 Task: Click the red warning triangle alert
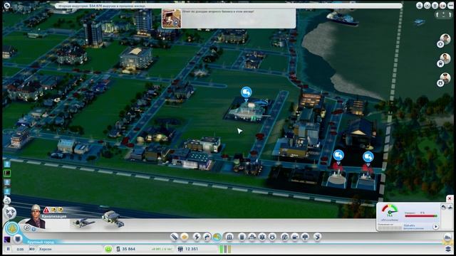(46, 210)
